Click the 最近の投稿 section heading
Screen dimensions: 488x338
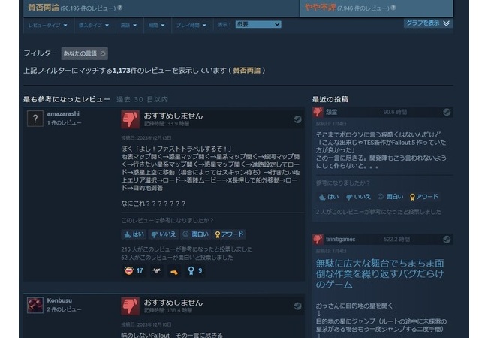point(330,99)
